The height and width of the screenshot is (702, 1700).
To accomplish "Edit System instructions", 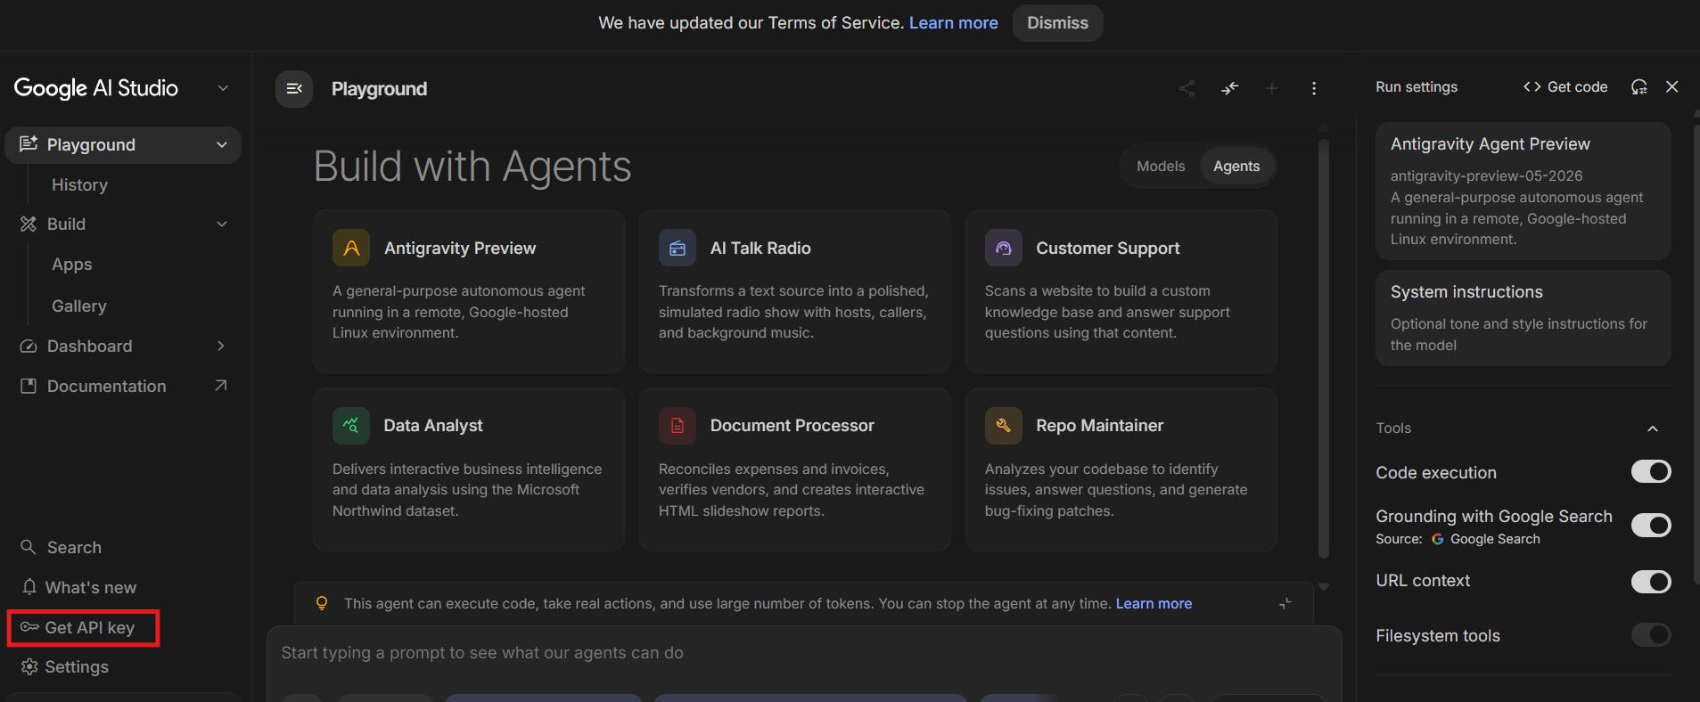I will (1523, 318).
